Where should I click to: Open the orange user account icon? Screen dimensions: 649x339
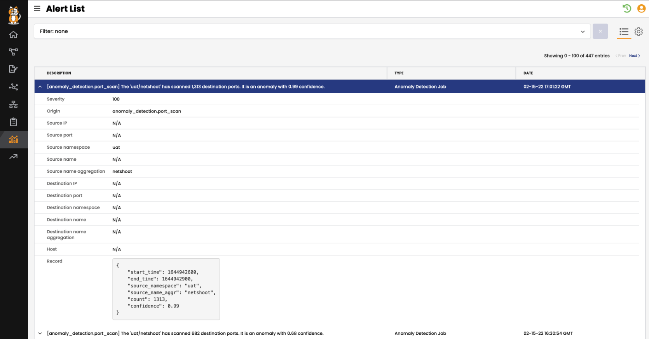click(641, 8)
